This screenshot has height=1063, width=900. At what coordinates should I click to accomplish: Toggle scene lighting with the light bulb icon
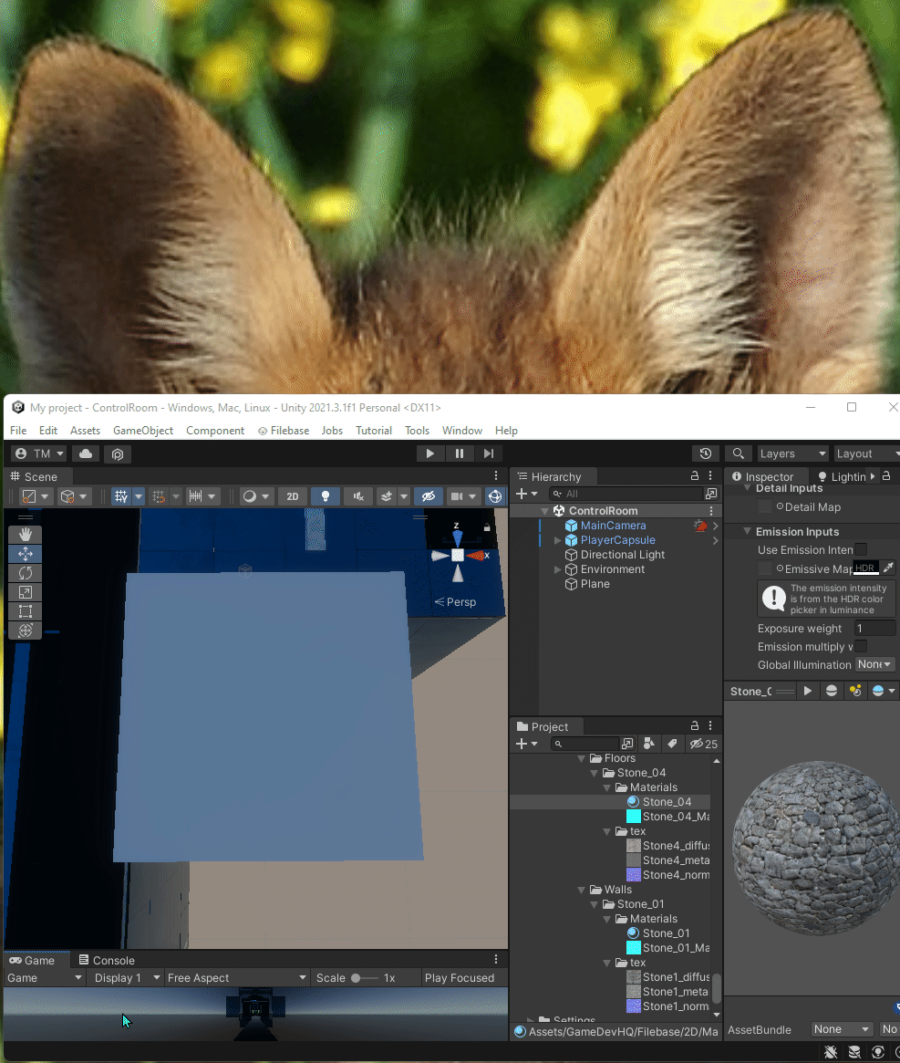coord(325,496)
